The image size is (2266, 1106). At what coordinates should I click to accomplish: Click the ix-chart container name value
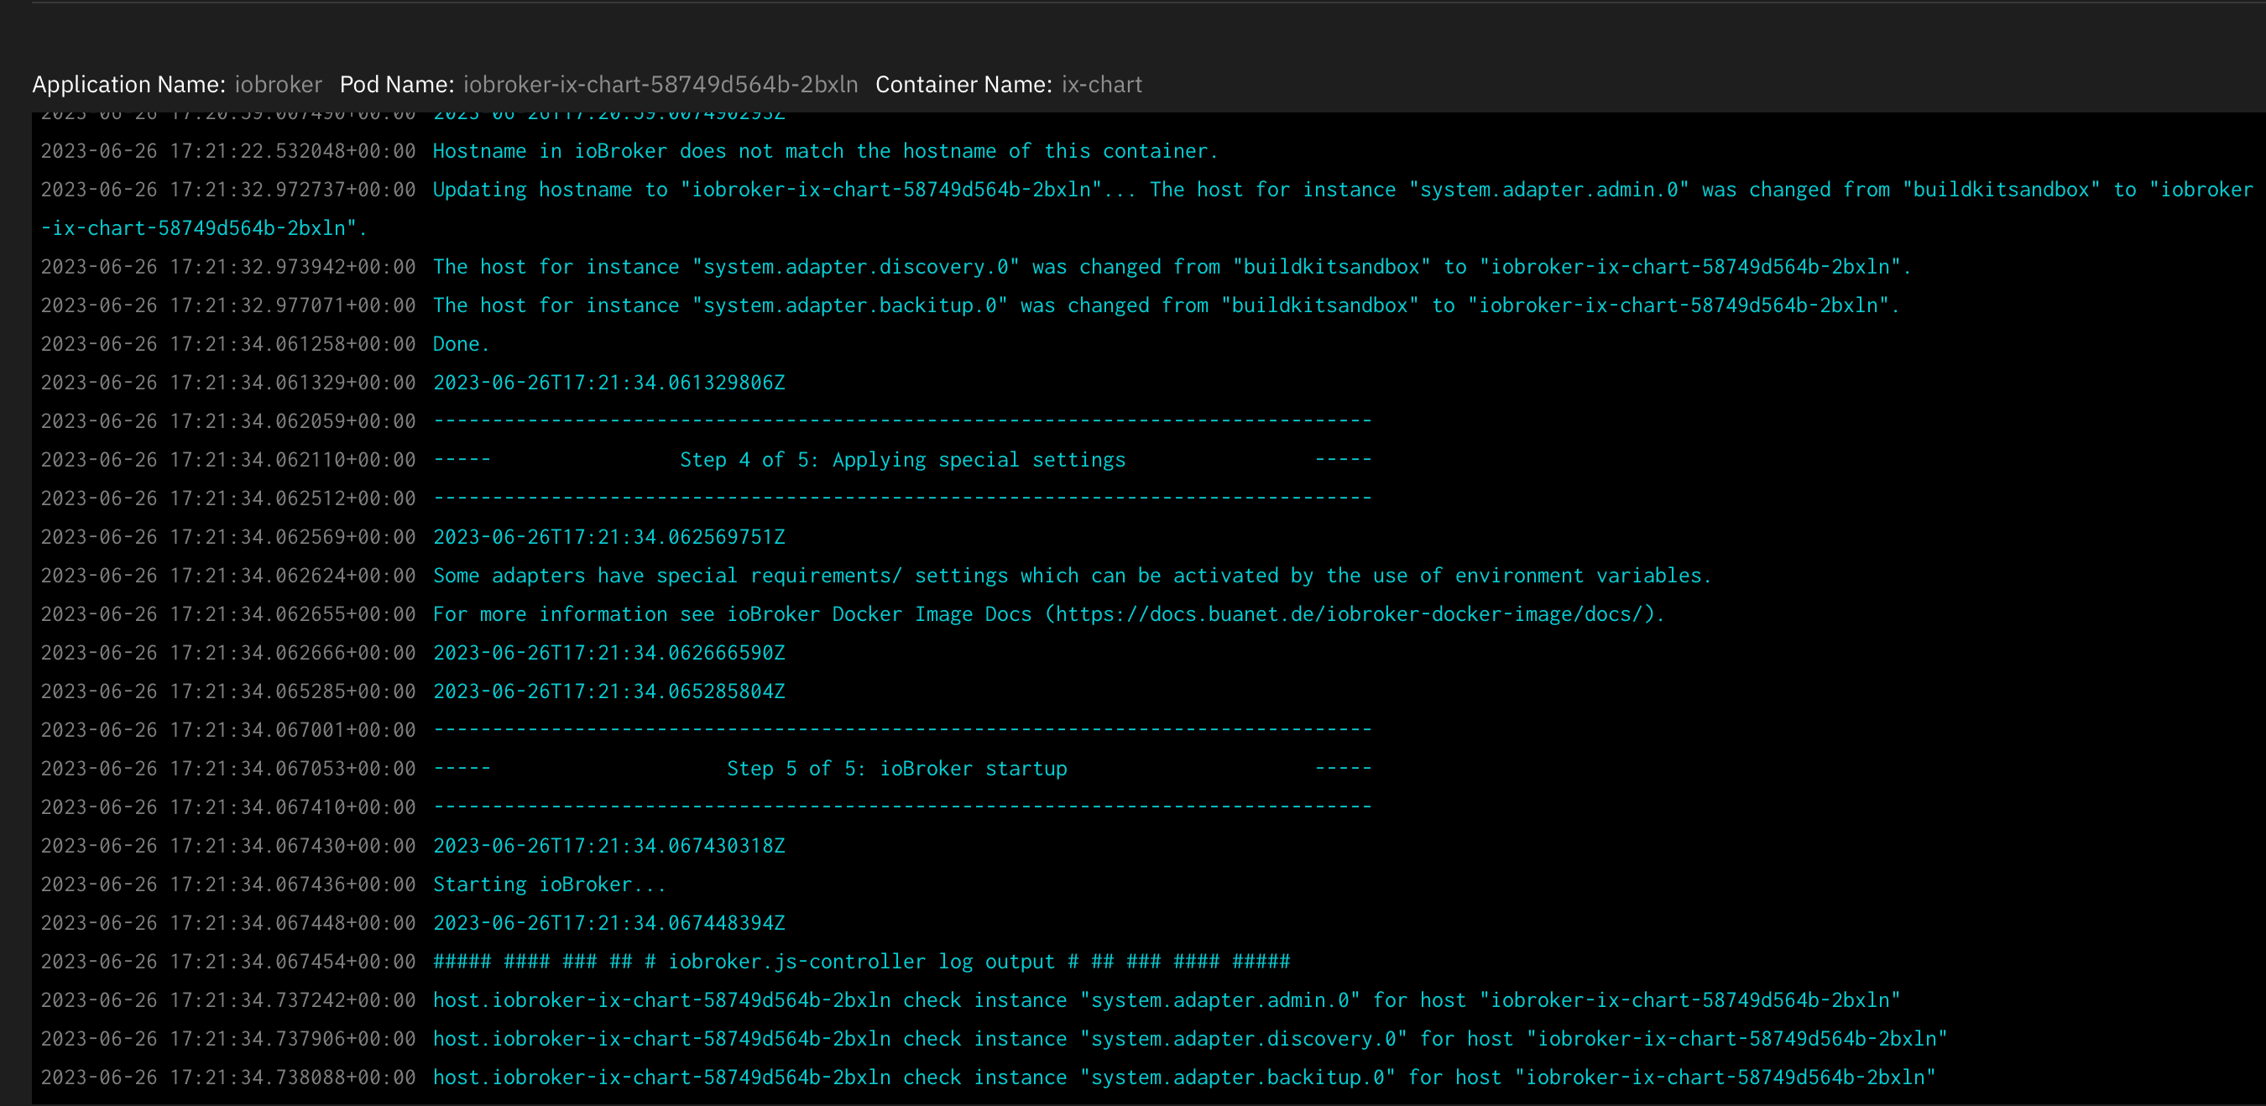tap(1101, 85)
